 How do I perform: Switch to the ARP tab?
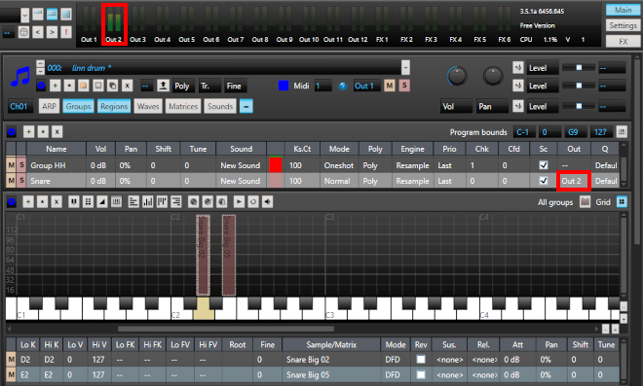(x=49, y=106)
